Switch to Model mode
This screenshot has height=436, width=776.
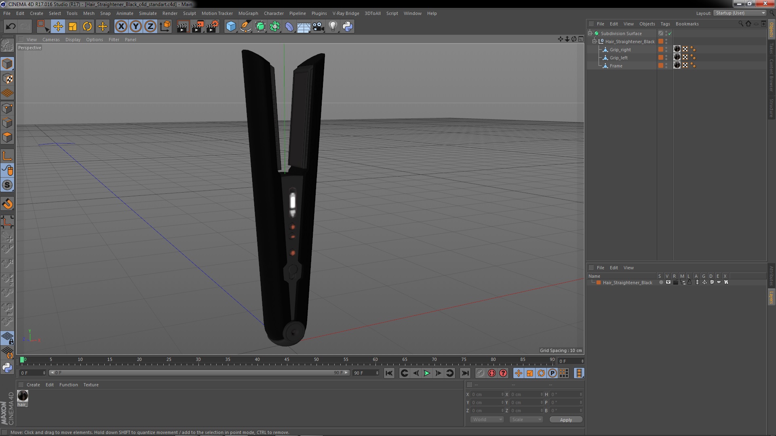click(x=7, y=64)
